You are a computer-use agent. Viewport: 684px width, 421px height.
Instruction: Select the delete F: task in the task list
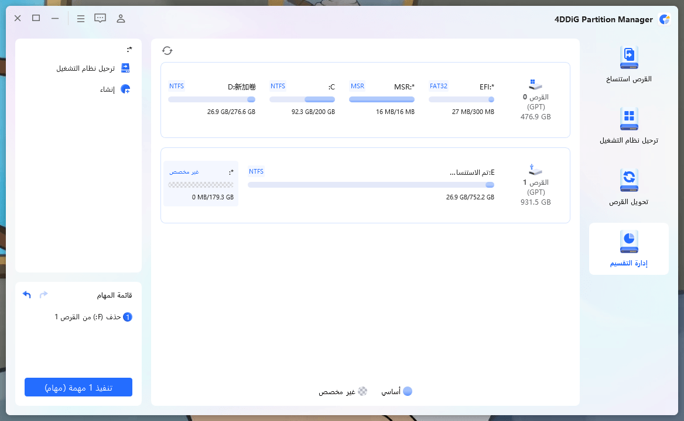94,316
